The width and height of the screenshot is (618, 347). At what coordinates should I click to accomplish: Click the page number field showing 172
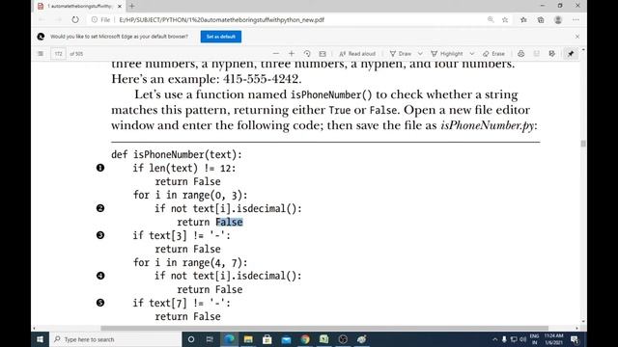(x=58, y=54)
